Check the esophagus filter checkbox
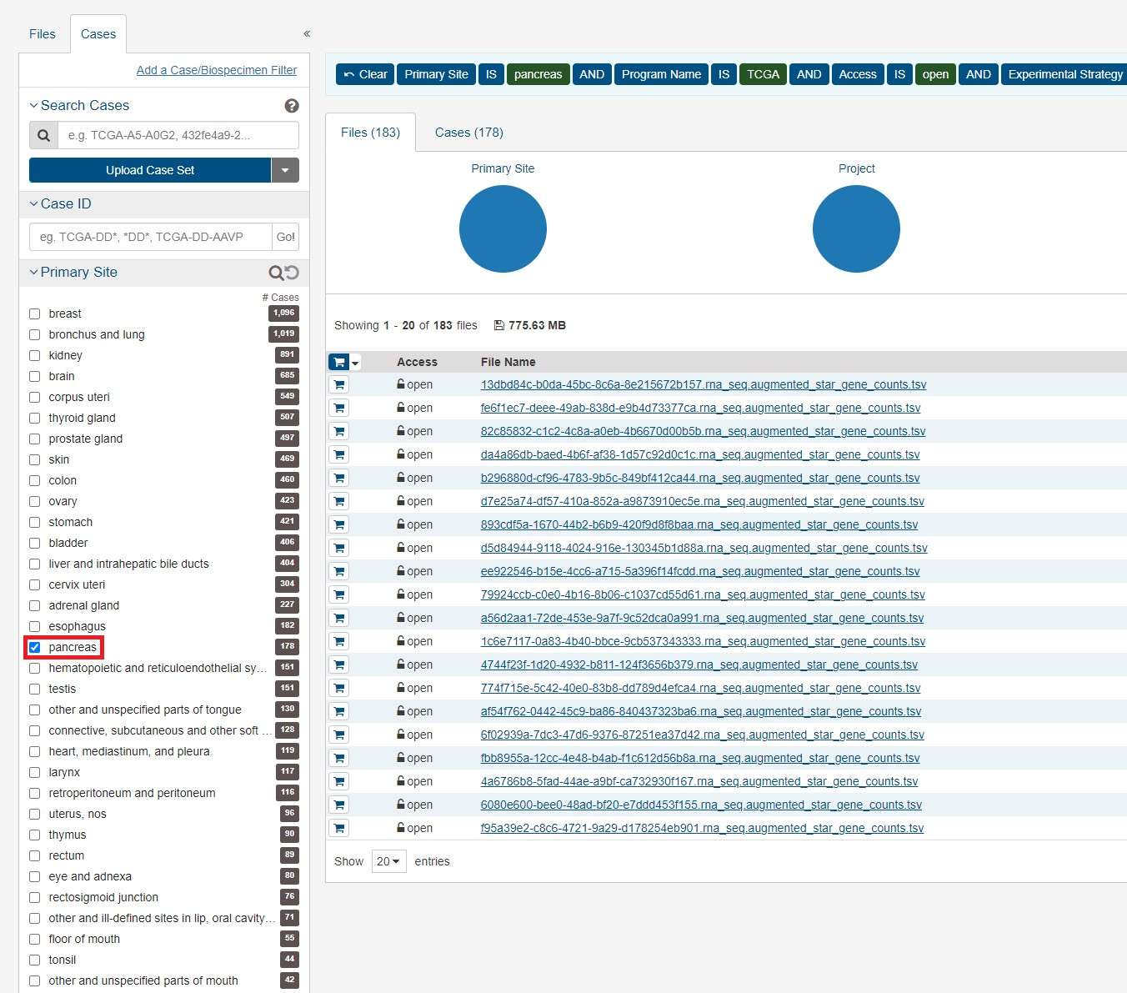The height and width of the screenshot is (993, 1127). (34, 626)
